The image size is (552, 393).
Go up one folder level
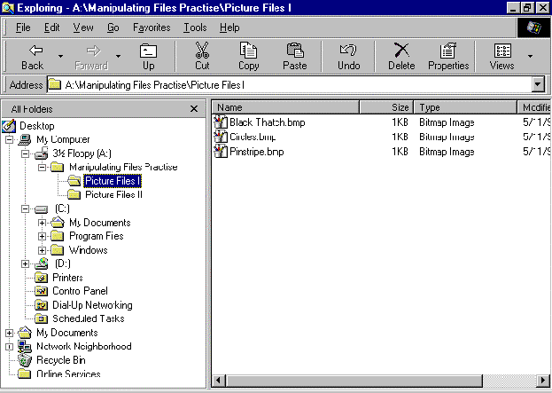point(148,57)
